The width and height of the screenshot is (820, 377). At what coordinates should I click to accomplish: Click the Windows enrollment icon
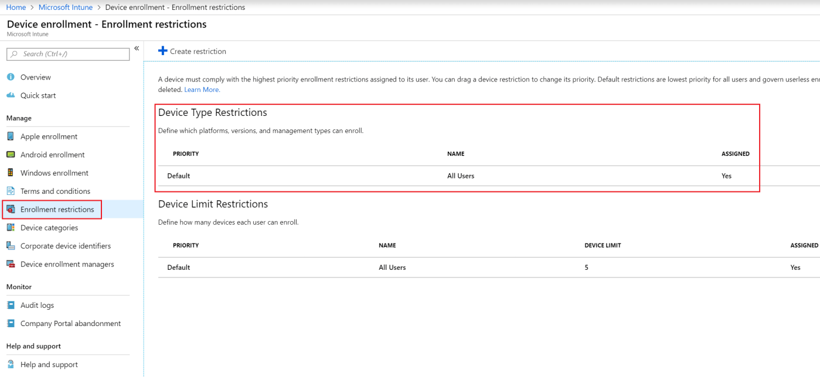pyautogui.click(x=10, y=172)
